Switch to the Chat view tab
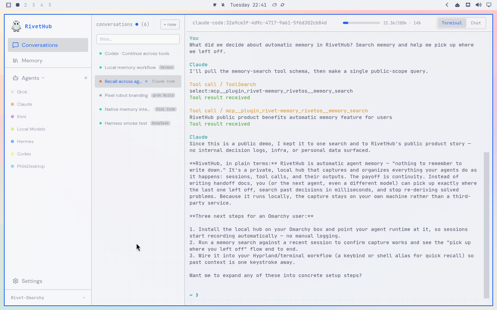Screen dimensions: 497x310 tap(476, 23)
